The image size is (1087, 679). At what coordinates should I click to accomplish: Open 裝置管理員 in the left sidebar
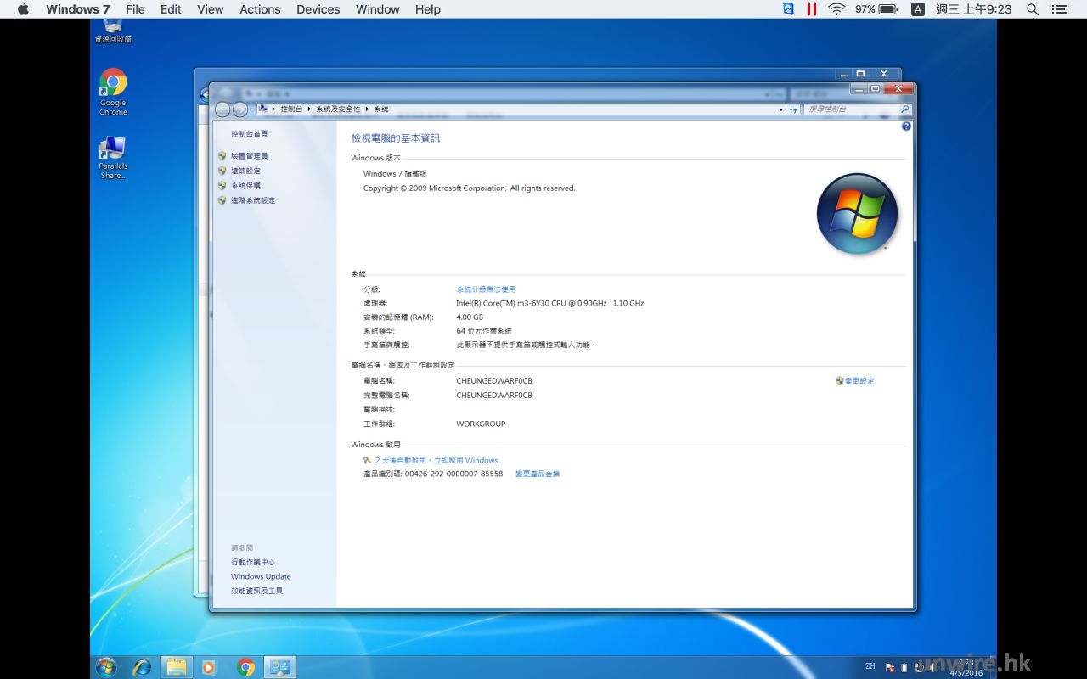(x=249, y=156)
